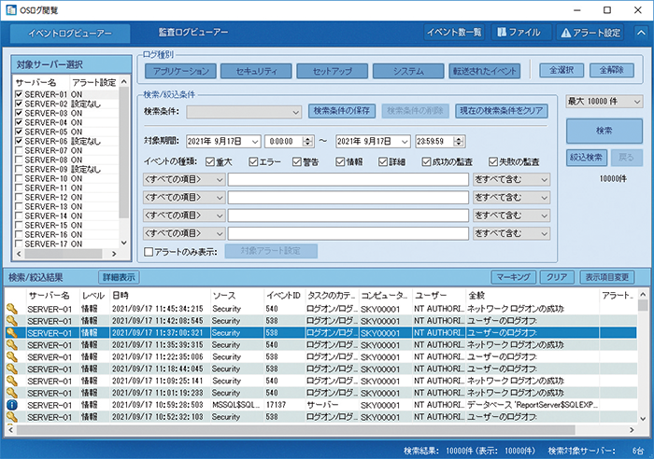The image size is (654, 459).
Task: Click the 全選択 button
Action: pyautogui.click(x=562, y=70)
